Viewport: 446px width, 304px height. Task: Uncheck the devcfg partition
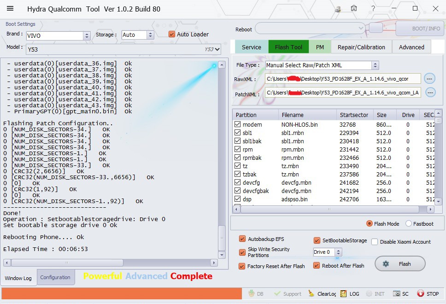point(237,182)
